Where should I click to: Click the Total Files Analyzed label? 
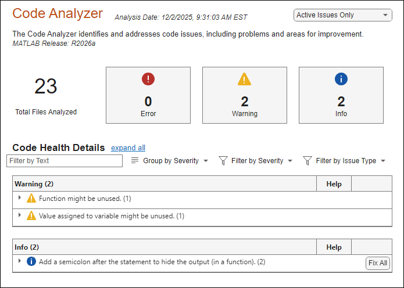(46, 112)
